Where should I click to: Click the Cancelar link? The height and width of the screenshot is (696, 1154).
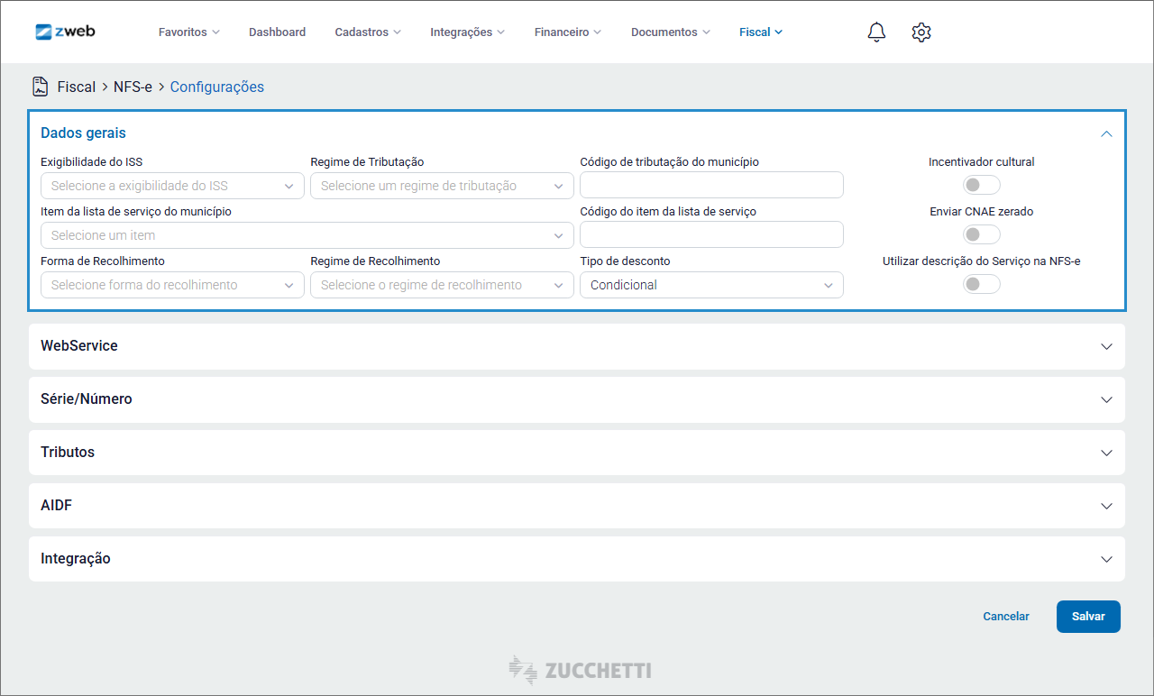pos(1005,617)
